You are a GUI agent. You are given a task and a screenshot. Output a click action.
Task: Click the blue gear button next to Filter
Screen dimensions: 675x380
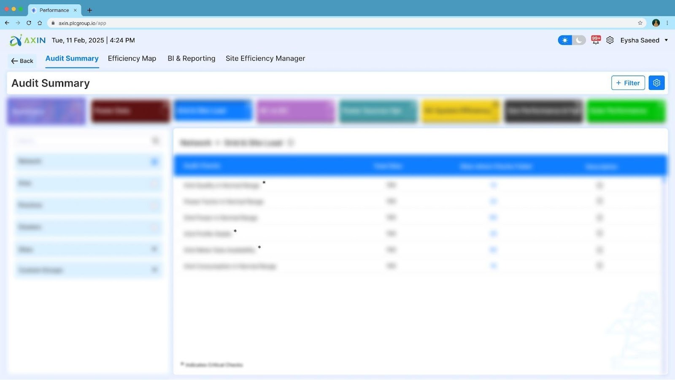pyautogui.click(x=656, y=83)
